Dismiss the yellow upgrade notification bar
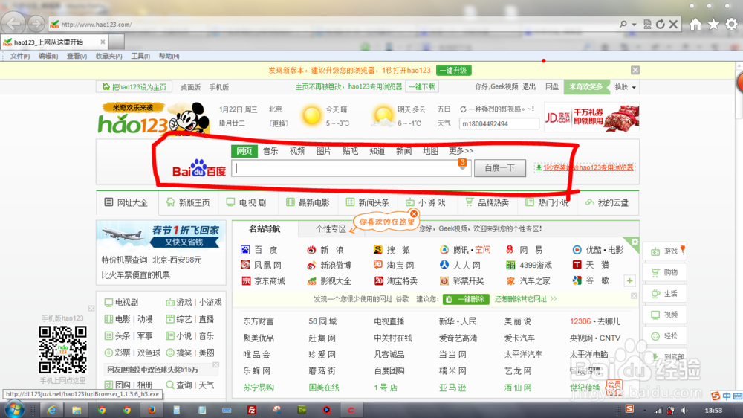Image resolution: width=743 pixels, height=418 pixels. [x=635, y=70]
